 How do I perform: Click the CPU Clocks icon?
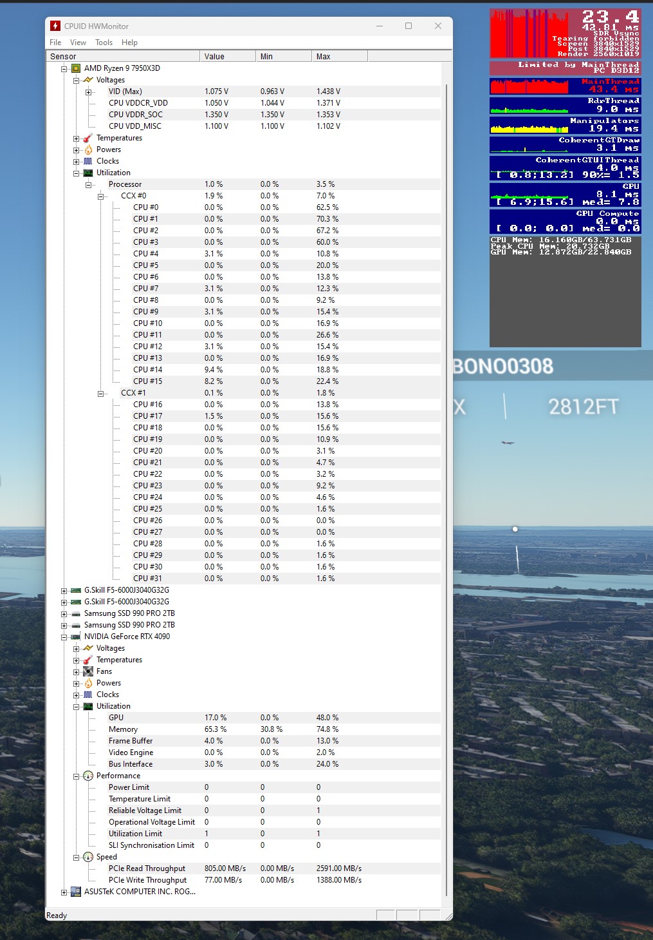tap(88, 161)
